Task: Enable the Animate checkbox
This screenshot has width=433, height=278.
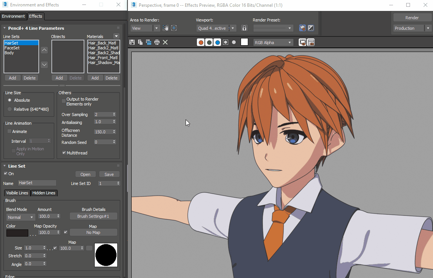Action: (x=9, y=131)
